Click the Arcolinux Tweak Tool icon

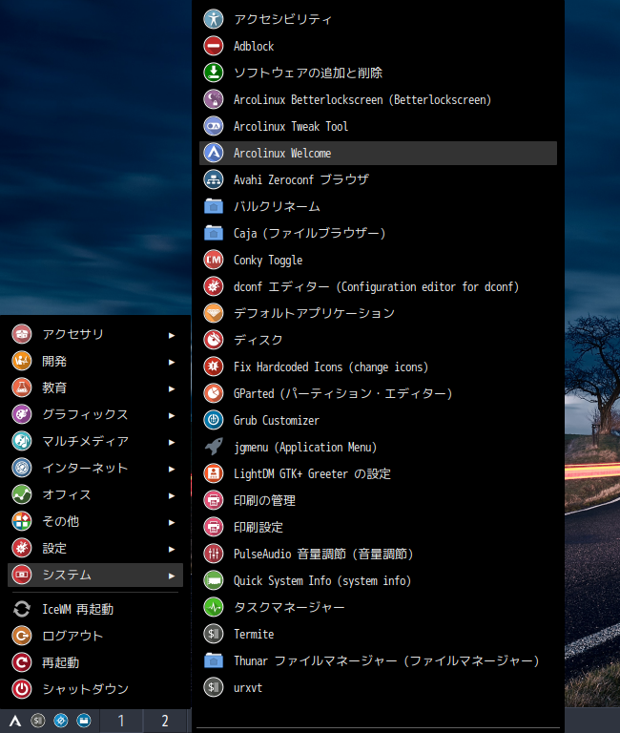coord(214,126)
